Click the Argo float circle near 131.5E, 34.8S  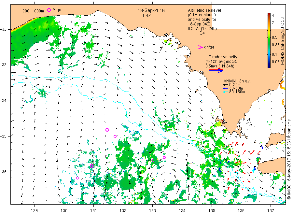coord(107,130)
